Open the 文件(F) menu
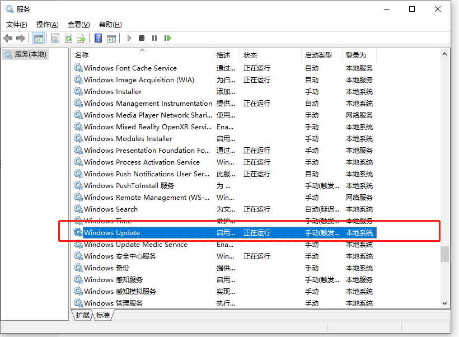 pyautogui.click(x=17, y=24)
